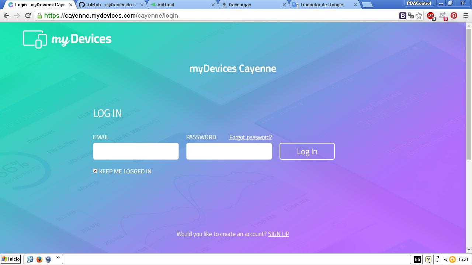Click the ES language indicator
Image resolution: width=472 pixels, height=265 pixels.
pos(417,259)
